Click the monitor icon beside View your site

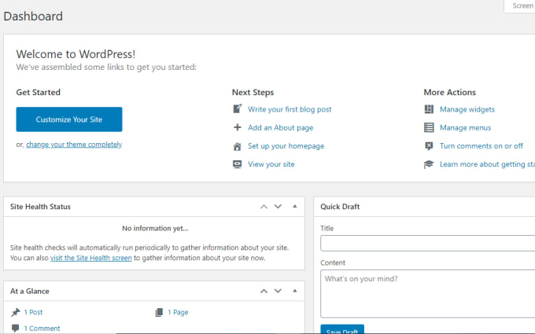237,164
